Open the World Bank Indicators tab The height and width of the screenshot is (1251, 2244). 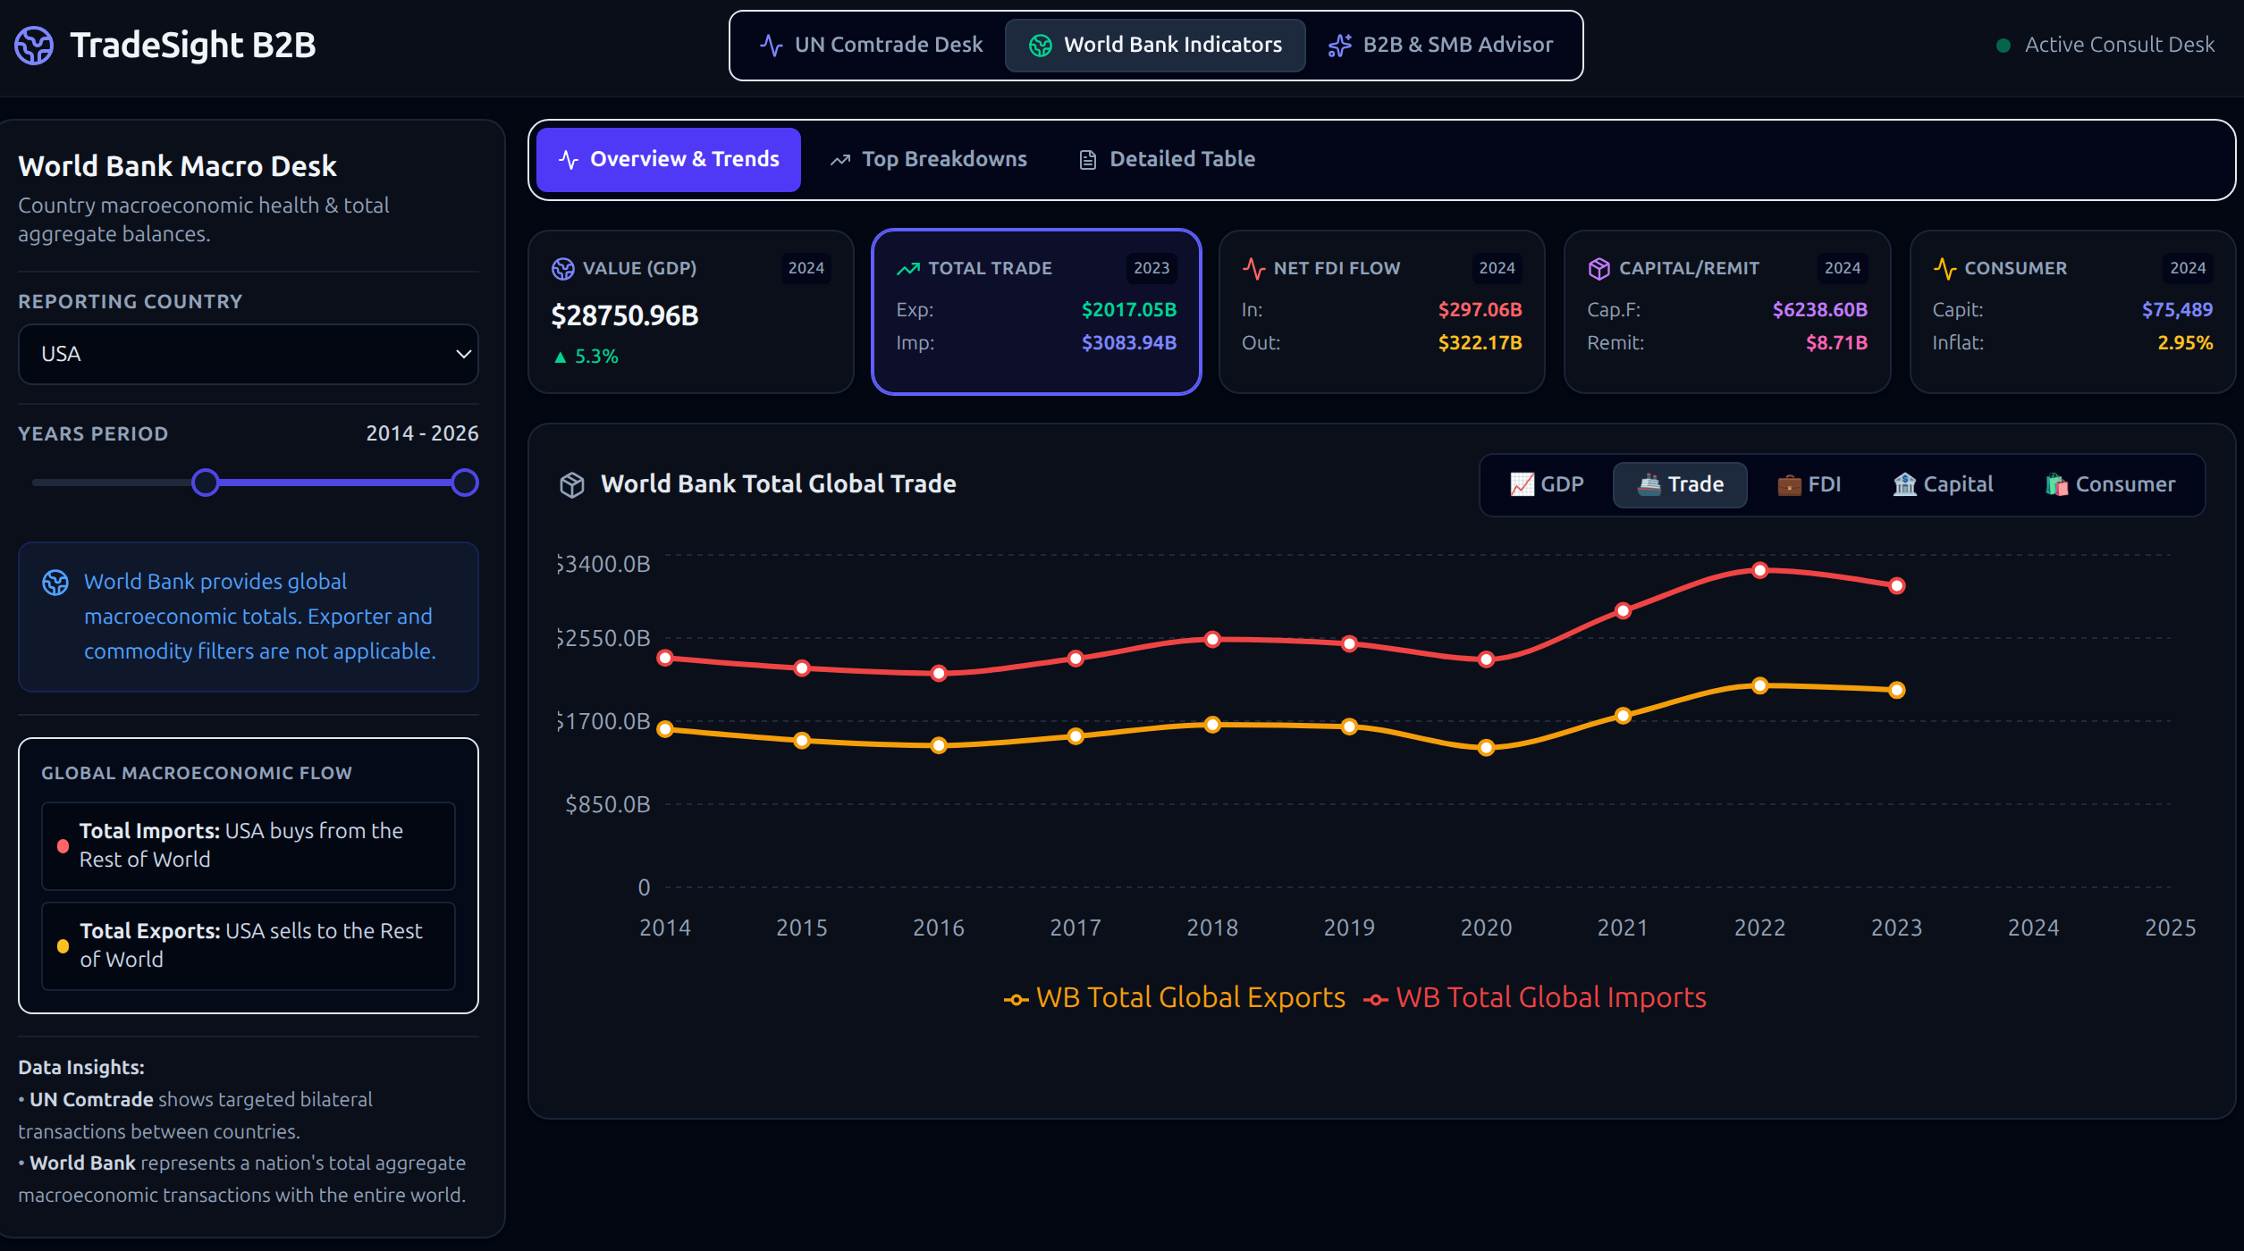tap(1155, 45)
